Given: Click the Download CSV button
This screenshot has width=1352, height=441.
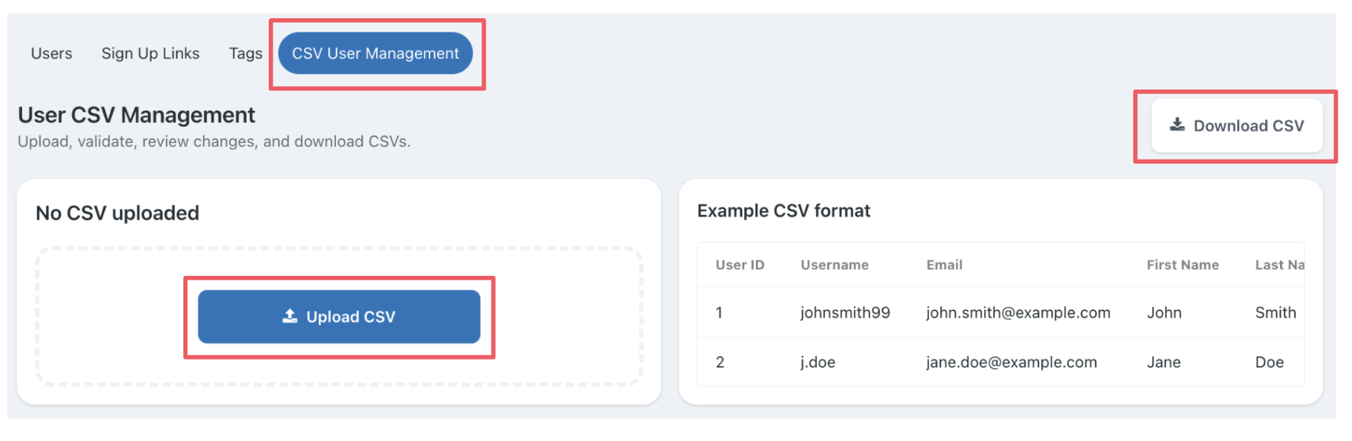Looking at the screenshot, I should tap(1237, 126).
